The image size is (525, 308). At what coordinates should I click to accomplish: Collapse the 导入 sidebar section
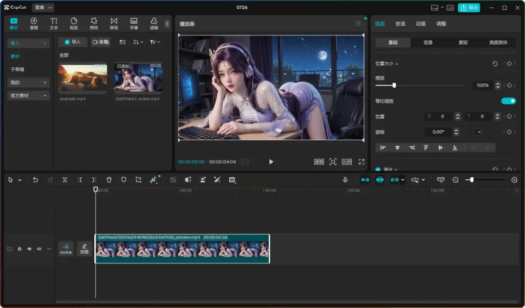coord(28,43)
